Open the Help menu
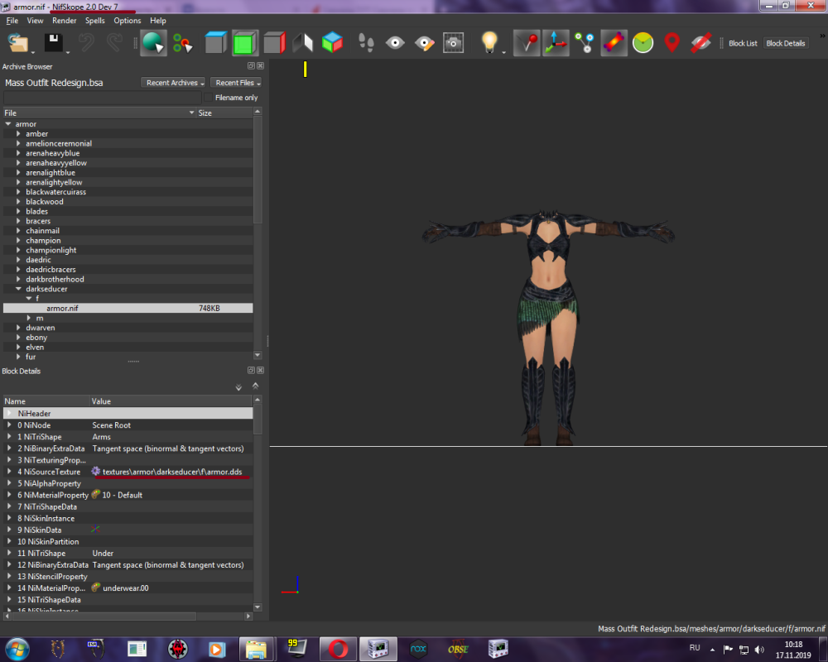Viewport: 828px width, 662px height. tap(158, 21)
